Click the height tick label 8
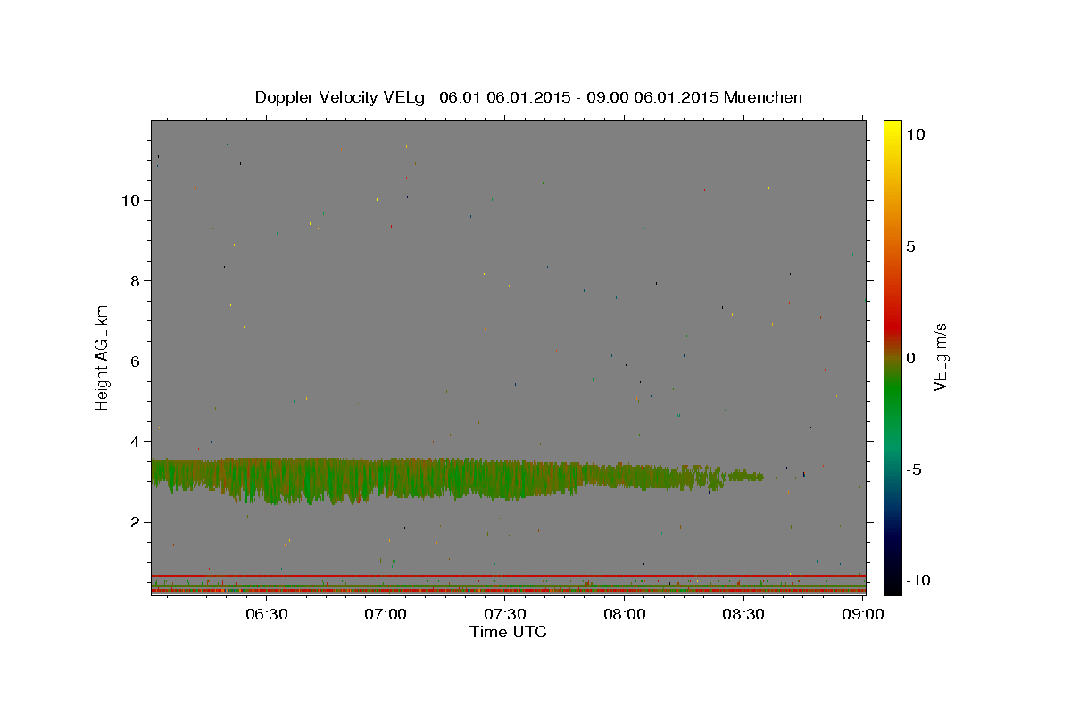The image size is (1071, 714). click(x=135, y=280)
